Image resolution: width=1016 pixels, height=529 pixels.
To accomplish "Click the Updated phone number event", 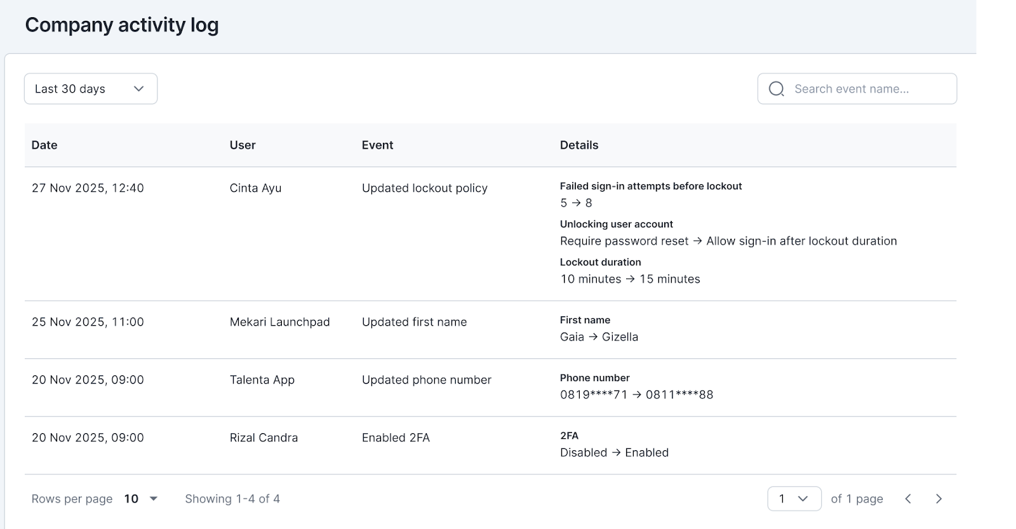I will (x=426, y=380).
